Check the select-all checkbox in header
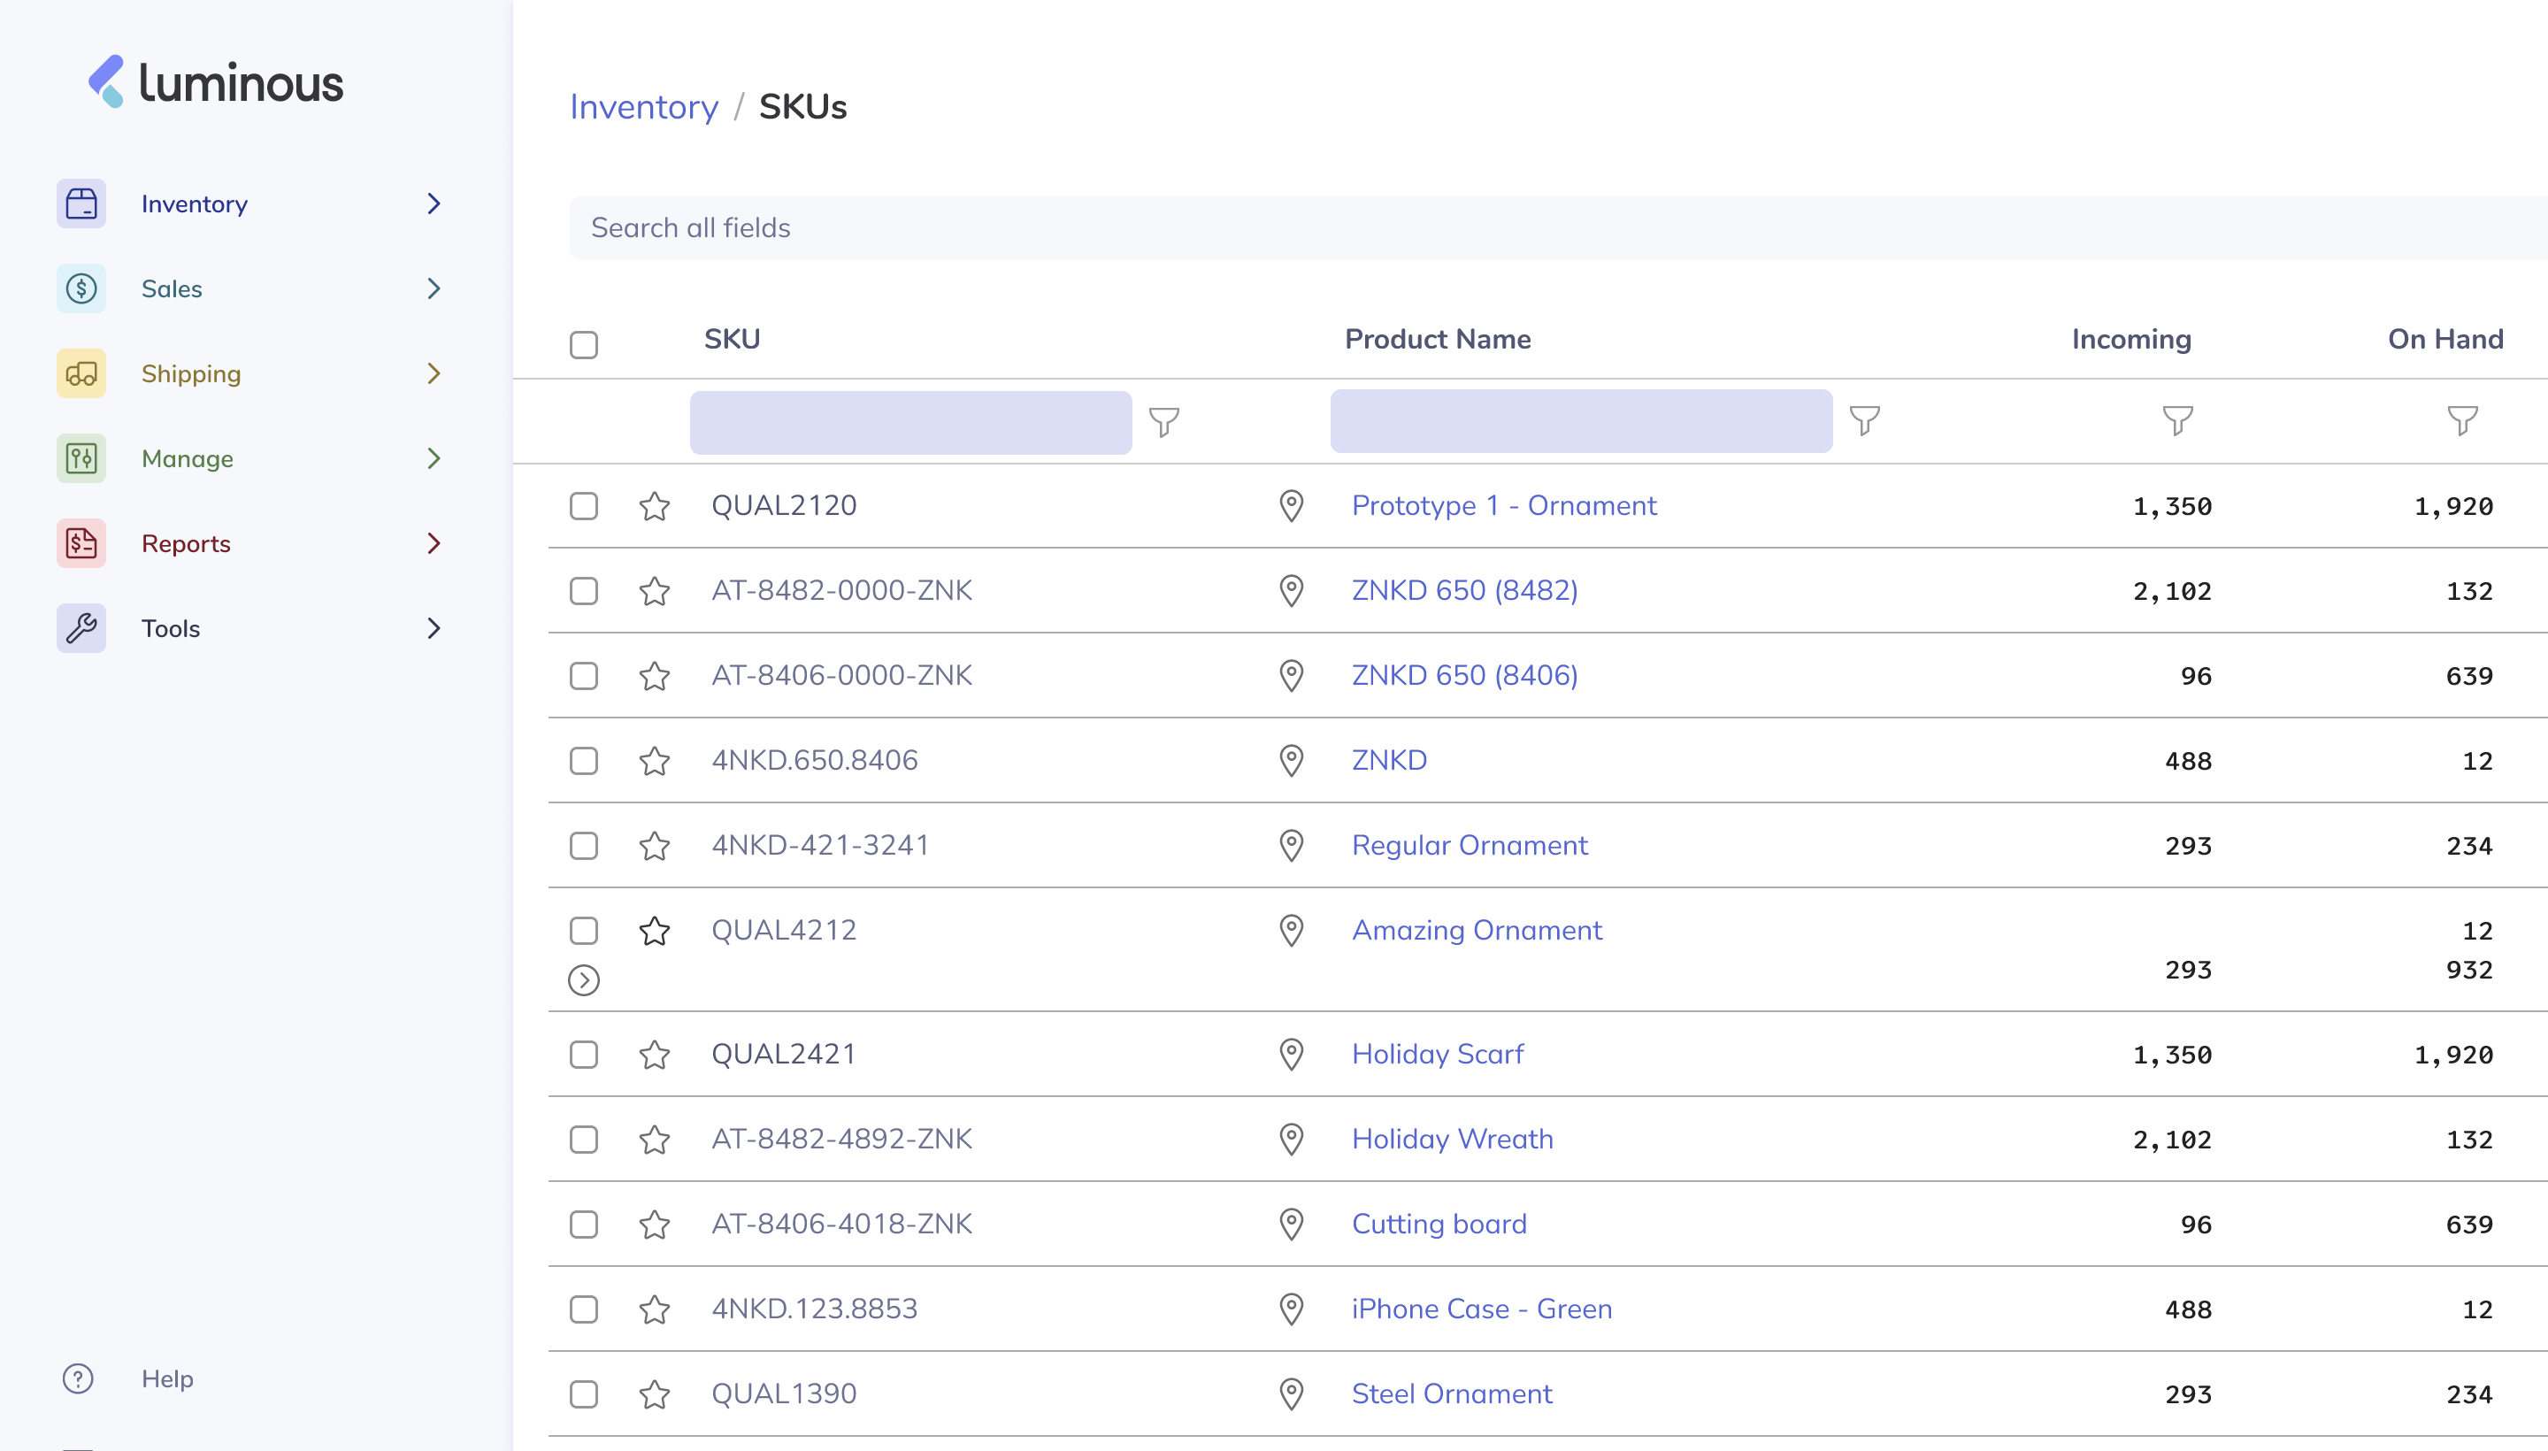 [x=584, y=345]
